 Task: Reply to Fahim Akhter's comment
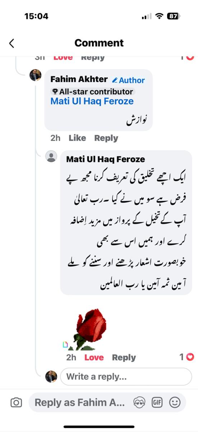[x=106, y=138]
